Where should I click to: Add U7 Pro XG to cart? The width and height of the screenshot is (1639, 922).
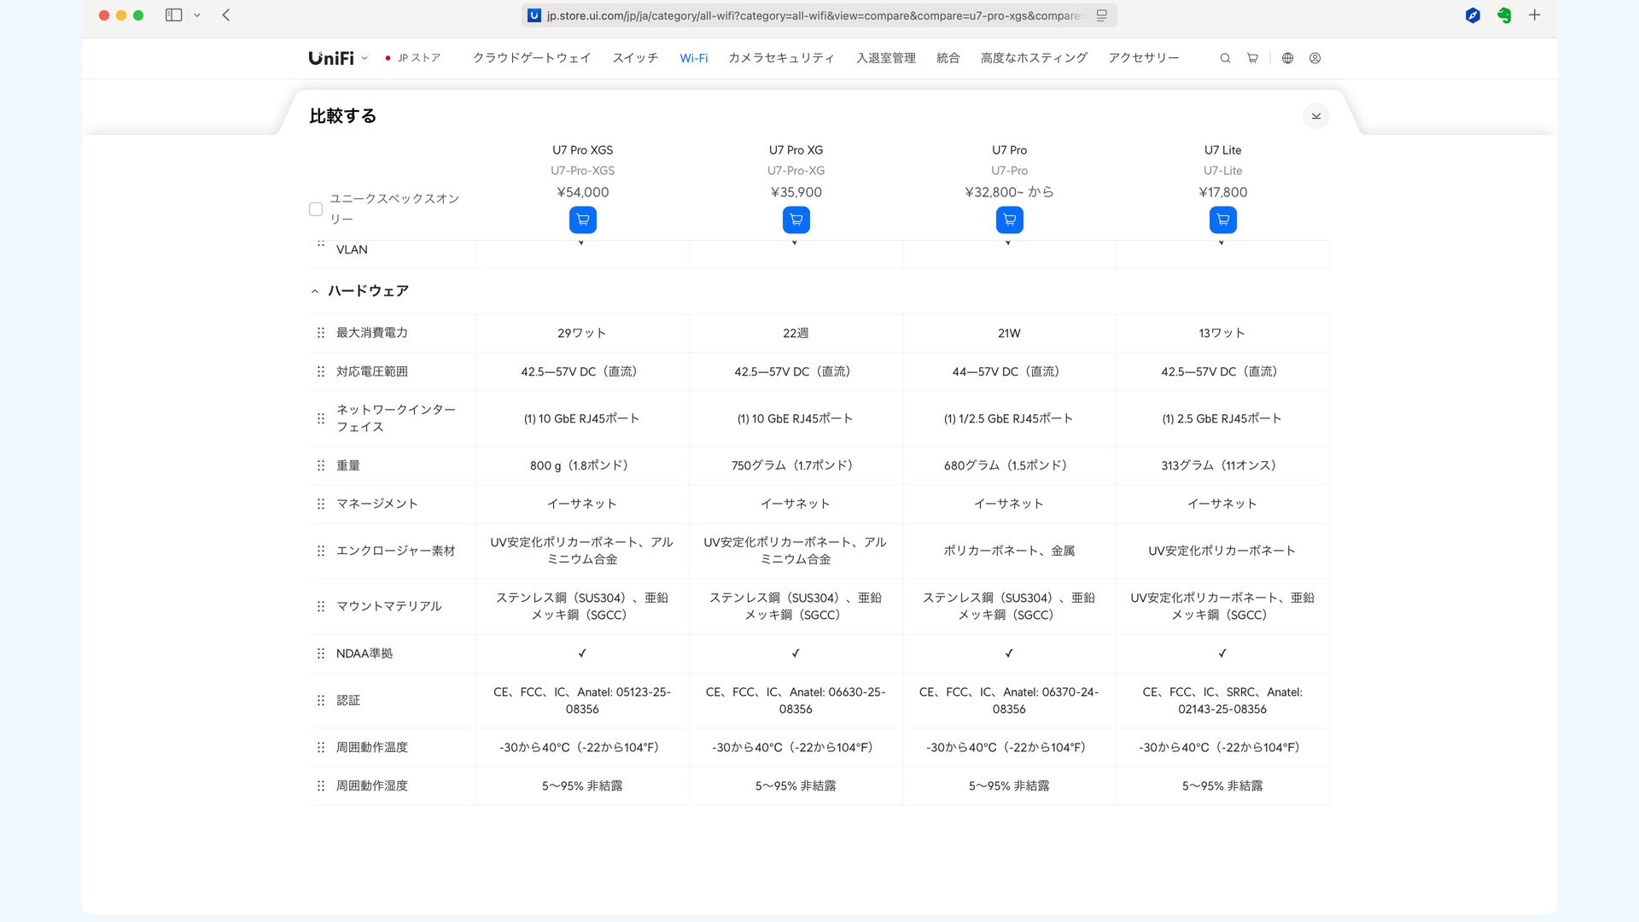796,220
